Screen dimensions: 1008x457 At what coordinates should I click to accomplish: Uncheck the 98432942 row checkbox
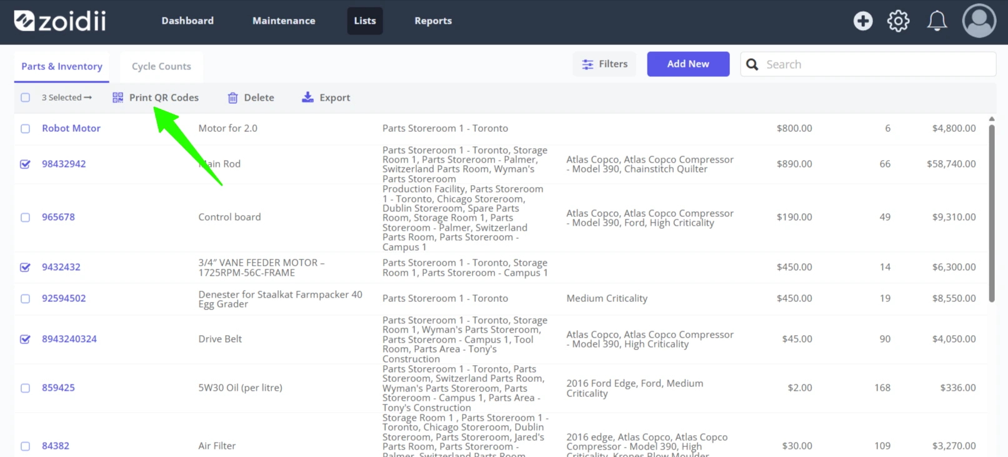25,164
